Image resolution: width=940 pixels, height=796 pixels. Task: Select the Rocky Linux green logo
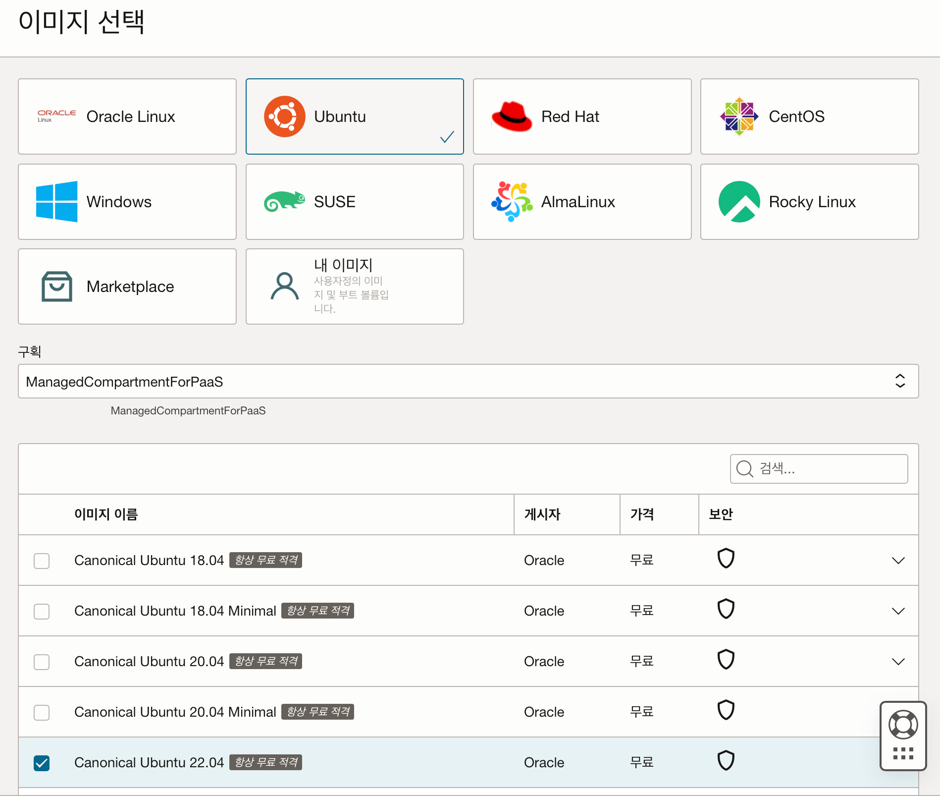[x=739, y=202]
